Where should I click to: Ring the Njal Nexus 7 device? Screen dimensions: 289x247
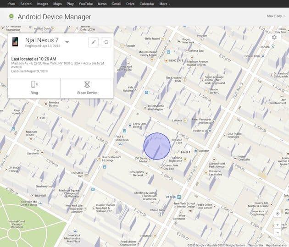34,88
